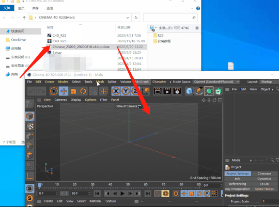This screenshot has width=279, height=207.
Task: Click Render to Picture Viewer icon
Action: point(167,91)
